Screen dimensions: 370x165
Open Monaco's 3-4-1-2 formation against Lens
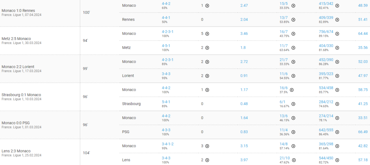(x=168, y=144)
